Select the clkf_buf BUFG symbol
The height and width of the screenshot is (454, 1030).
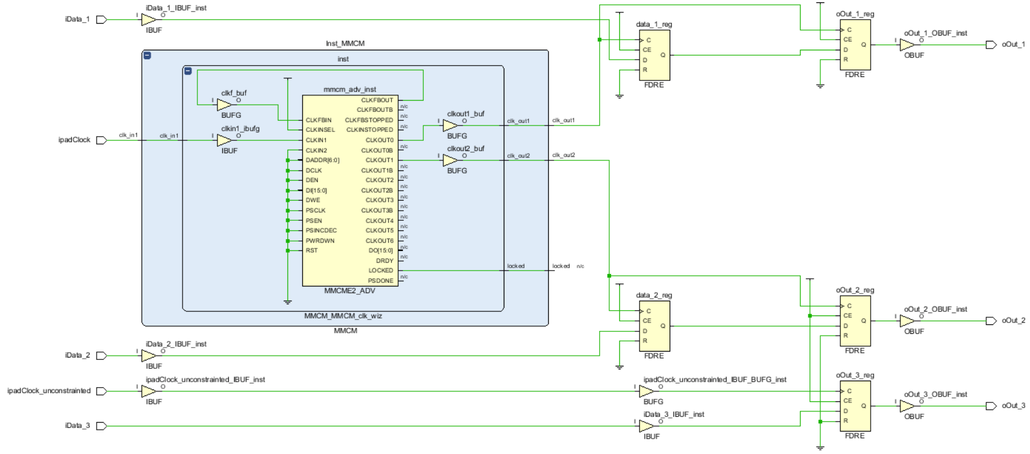[224, 105]
